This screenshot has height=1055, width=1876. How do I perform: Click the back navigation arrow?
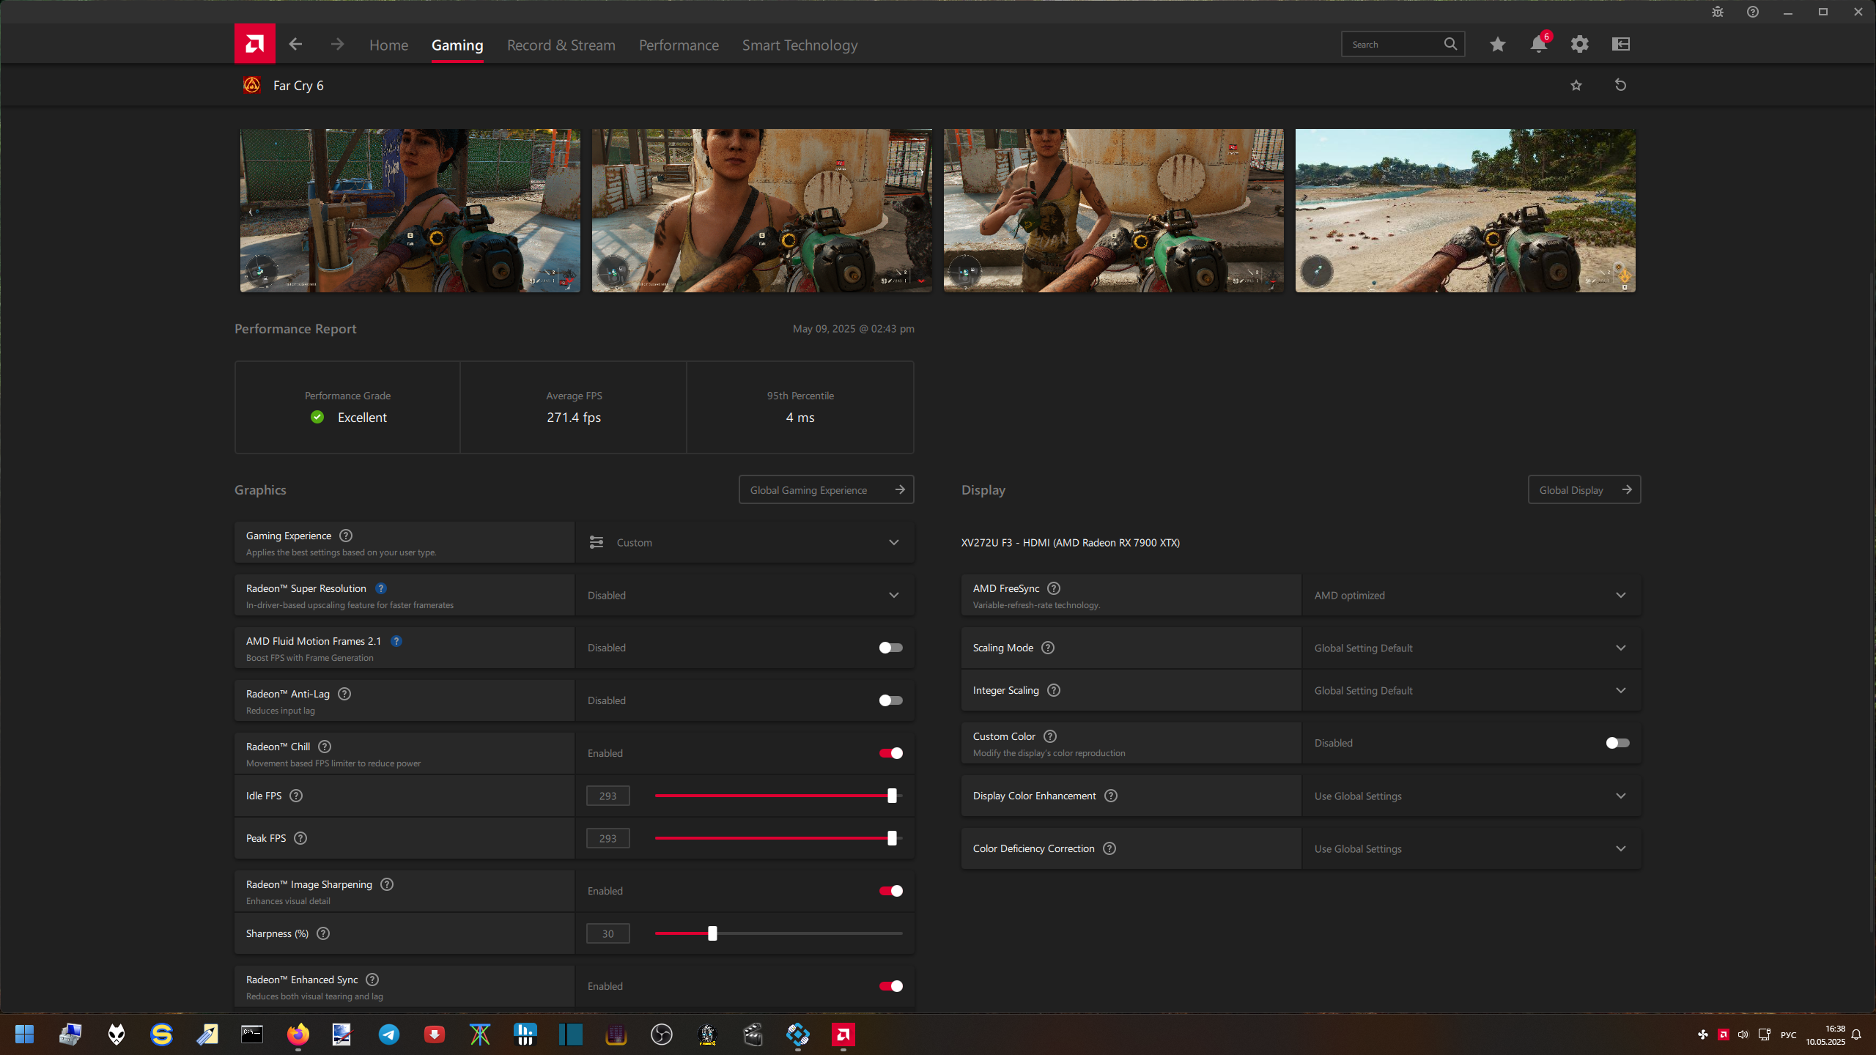coord(295,45)
